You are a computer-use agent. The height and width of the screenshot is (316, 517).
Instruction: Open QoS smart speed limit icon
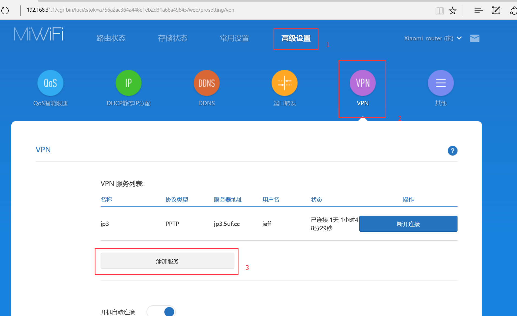(x=50, y=83)
